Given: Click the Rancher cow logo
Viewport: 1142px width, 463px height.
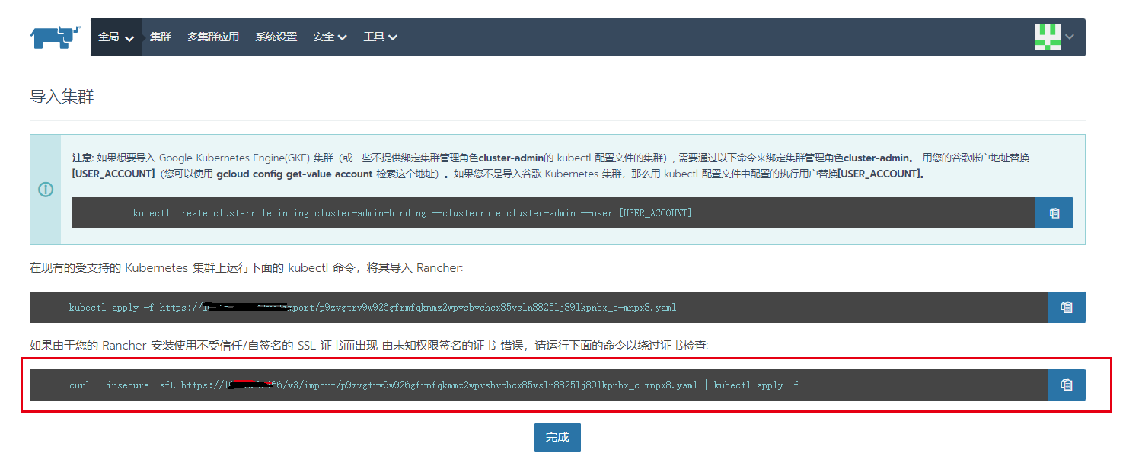Looking at the screenshot, I should coord(56,37).
